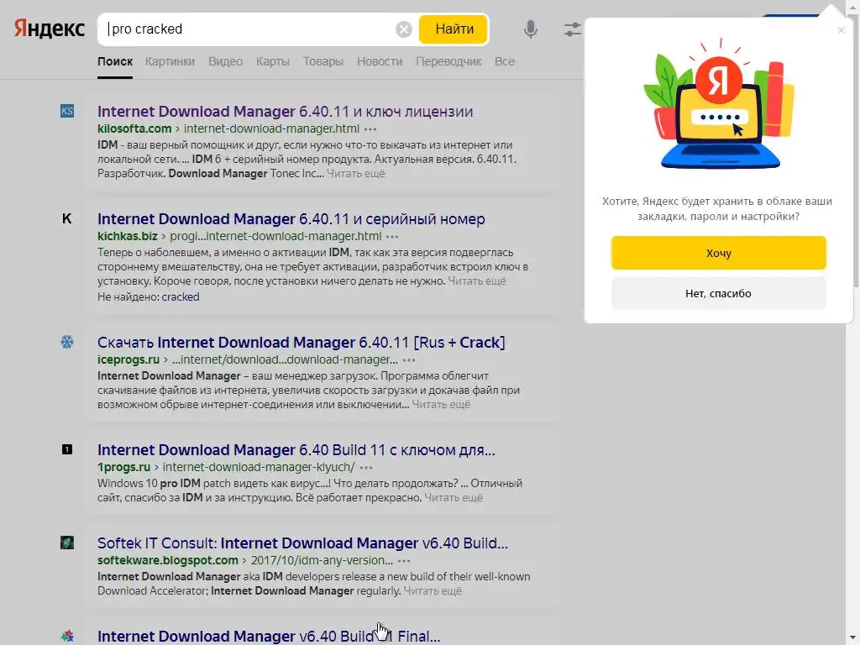Viewport: 860px width, 645px height.
Task: Switch to the Картинки tab
Action: click(170, 61)
